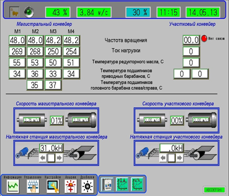Click right arrow of main conveyor tension station
The width and height of the screenshot is (229, 196).
click(59, 158)
